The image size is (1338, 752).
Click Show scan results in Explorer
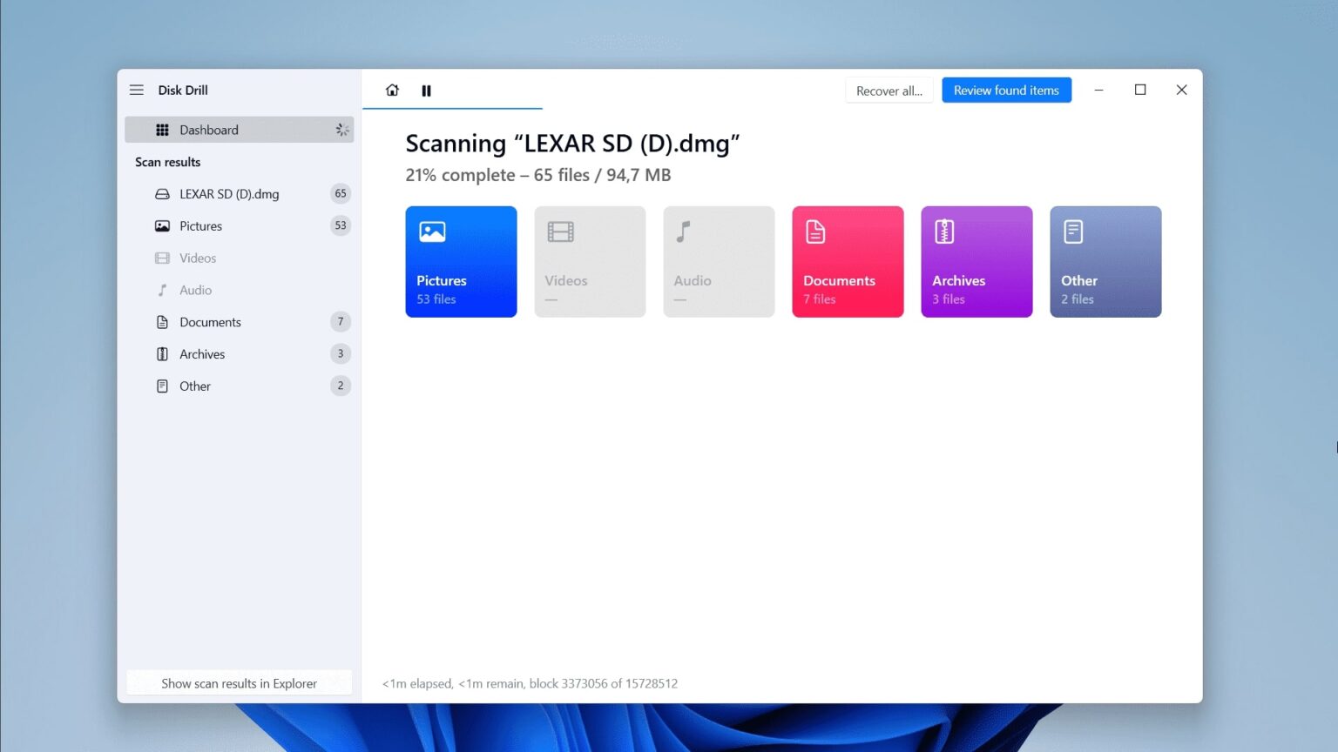click(238, 683)
